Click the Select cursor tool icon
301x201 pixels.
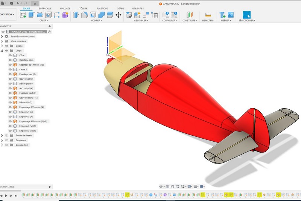246,15
